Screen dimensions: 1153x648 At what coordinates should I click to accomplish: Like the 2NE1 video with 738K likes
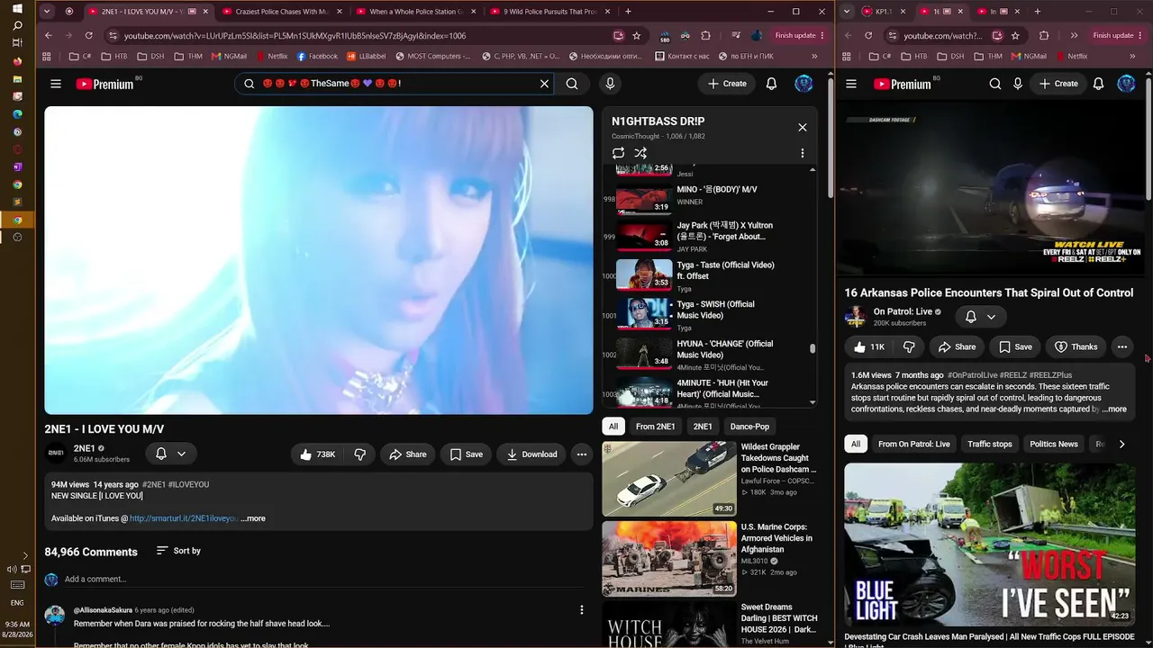[317, 454]
